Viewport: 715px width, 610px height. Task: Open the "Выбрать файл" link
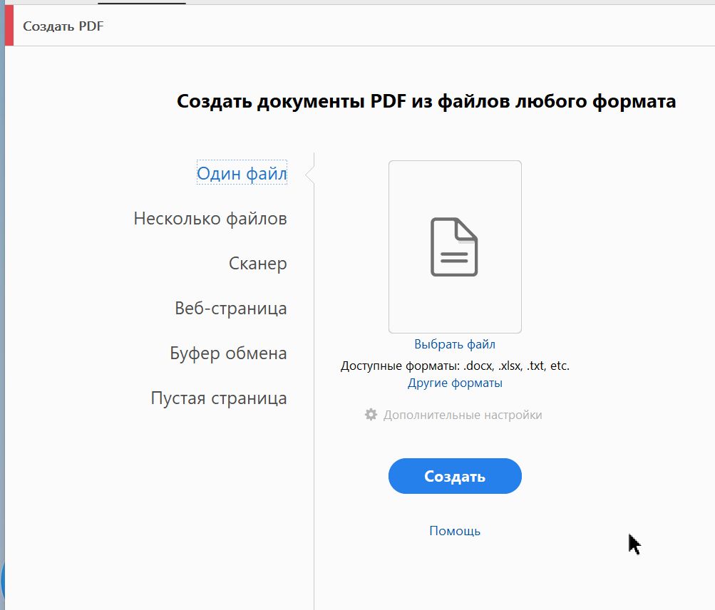coord(454,343)
